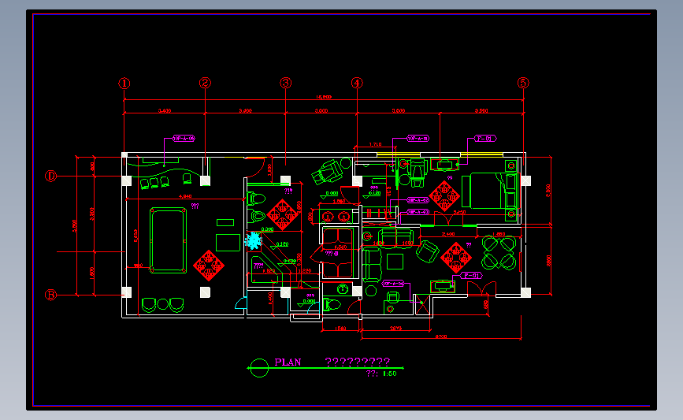The height and width of the screenshot is (420, 683).
Task: Select the double door between bedroom and living room
Action: coord(448,219)
